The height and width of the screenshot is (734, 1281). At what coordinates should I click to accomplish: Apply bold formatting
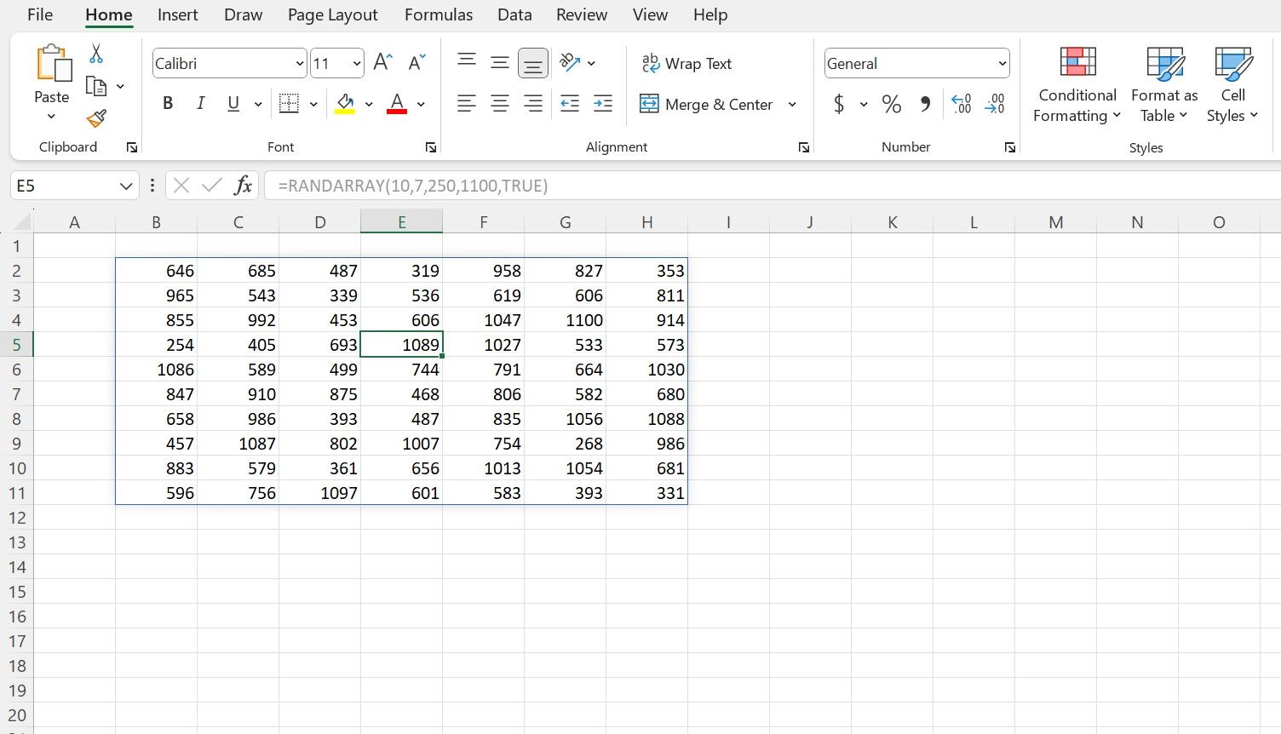(x=168, y=103)
